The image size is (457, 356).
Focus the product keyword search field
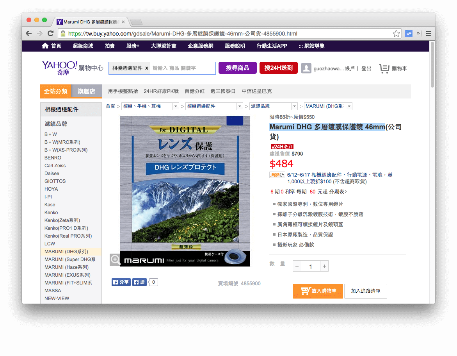click(183, 68)
